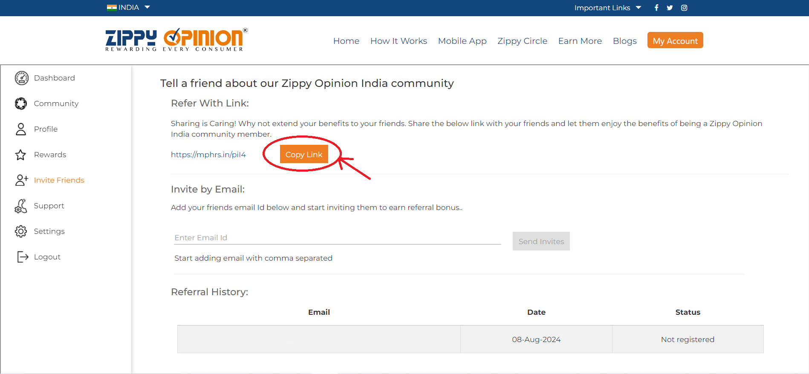Click the My Account button
The image size is (809, 374).
point(675,40)
